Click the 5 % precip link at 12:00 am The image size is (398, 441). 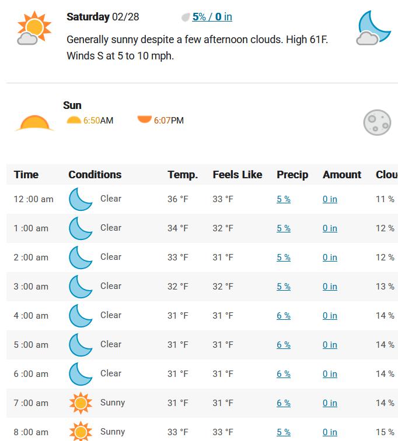click(x=284, y=199)
